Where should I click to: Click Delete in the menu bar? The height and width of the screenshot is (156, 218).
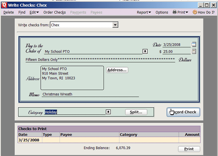8,12
